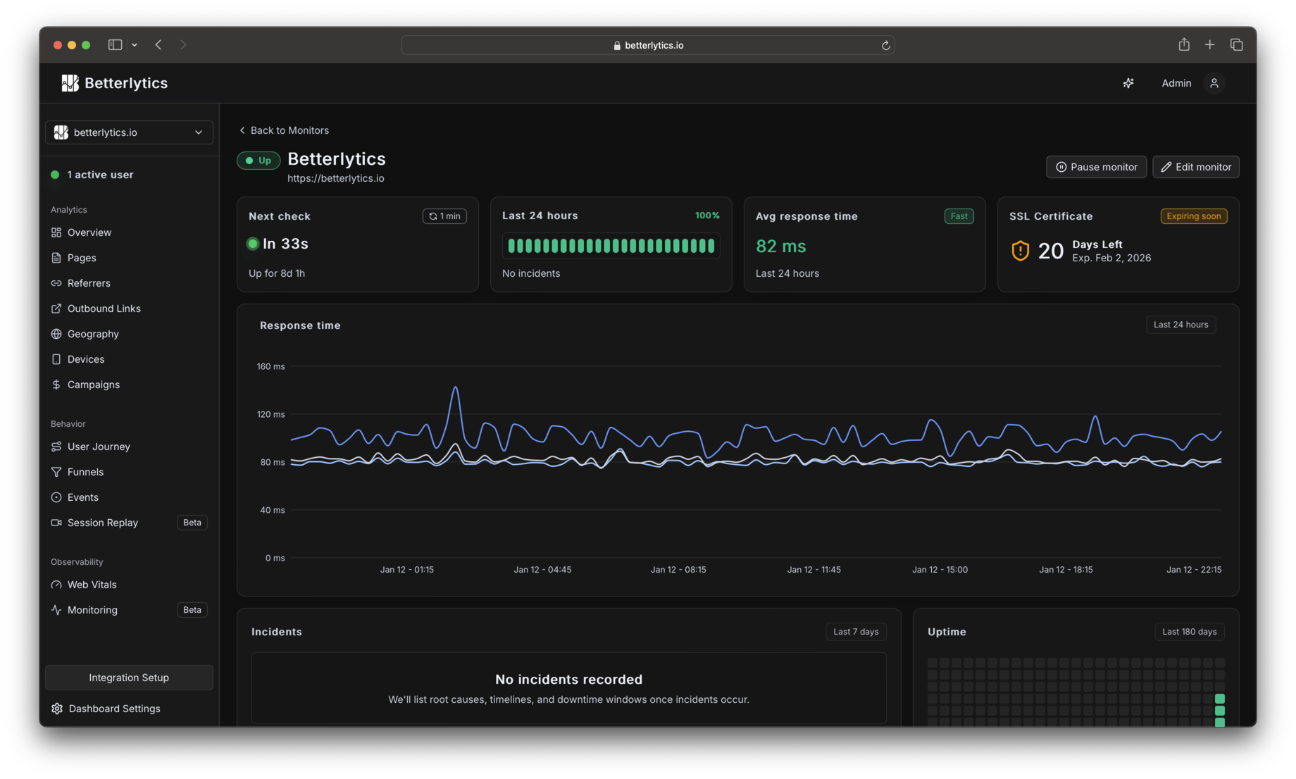This screenshot has height=779, width=1296.
Task: Click the sparkle icon beside Admin
Action: coord(1128,83)
